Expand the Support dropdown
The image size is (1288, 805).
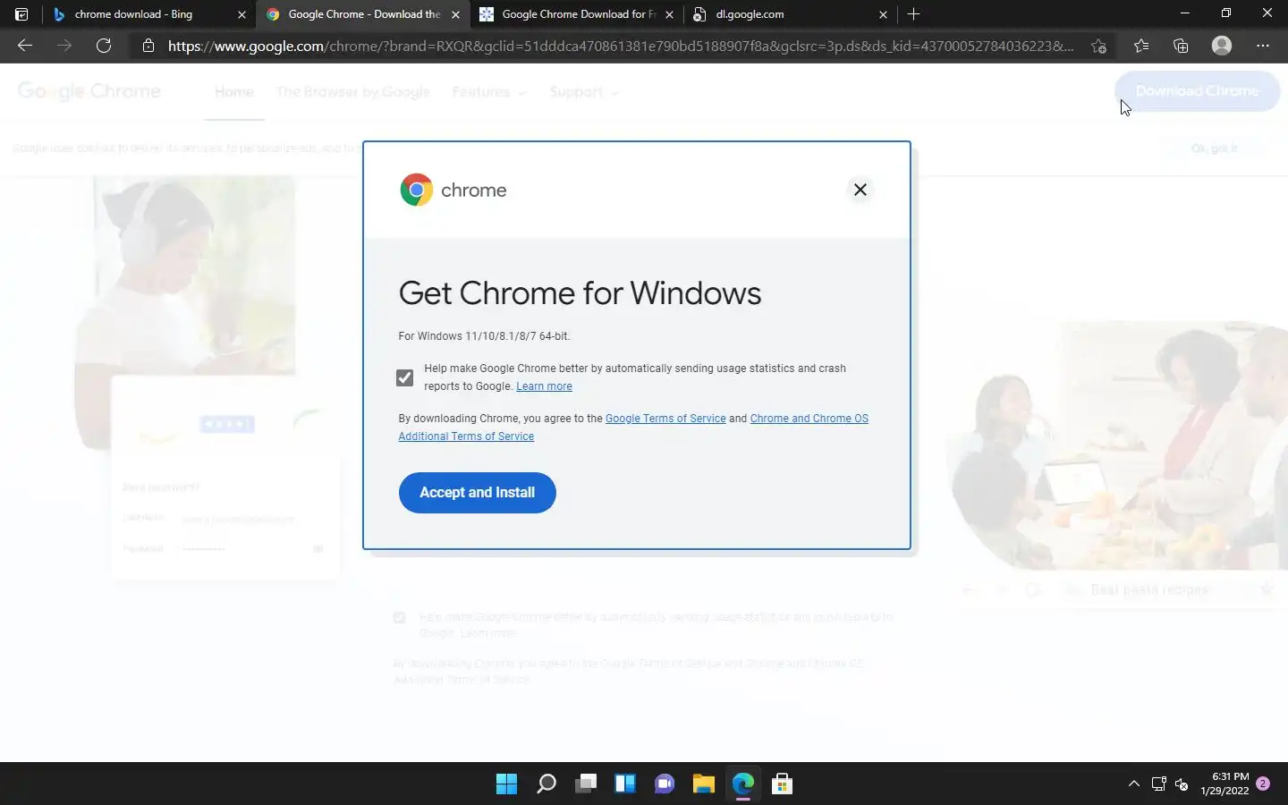tap(583, 92)
